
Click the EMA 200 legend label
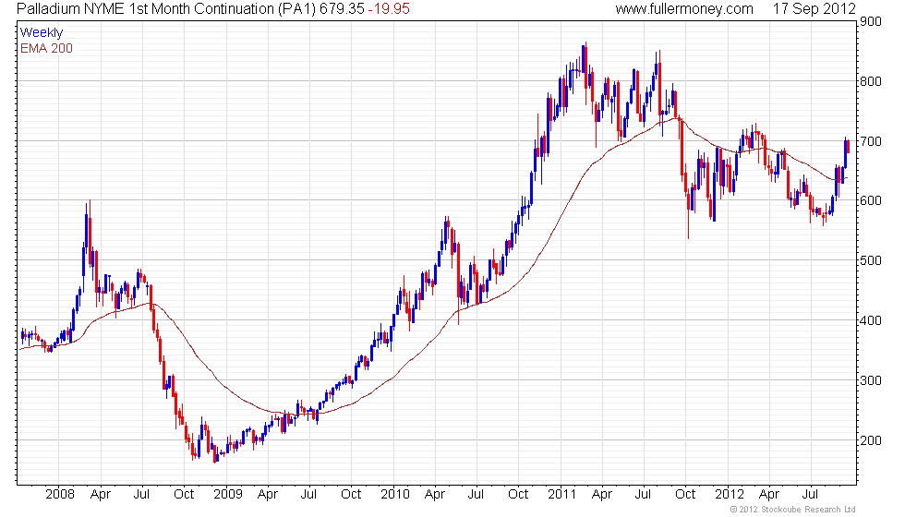click(47, 48)
